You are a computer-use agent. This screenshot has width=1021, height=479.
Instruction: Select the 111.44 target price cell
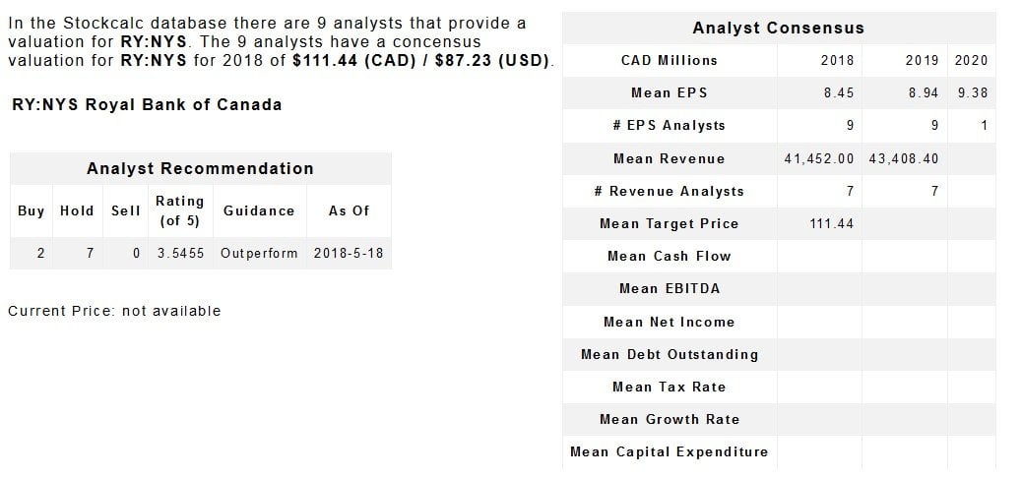coord(831,223)
